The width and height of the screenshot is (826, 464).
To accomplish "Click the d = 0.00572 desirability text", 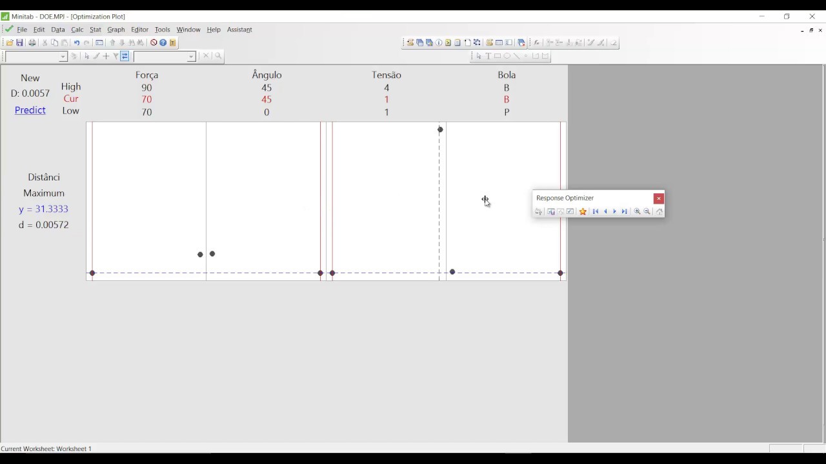I will coord(44,225).
